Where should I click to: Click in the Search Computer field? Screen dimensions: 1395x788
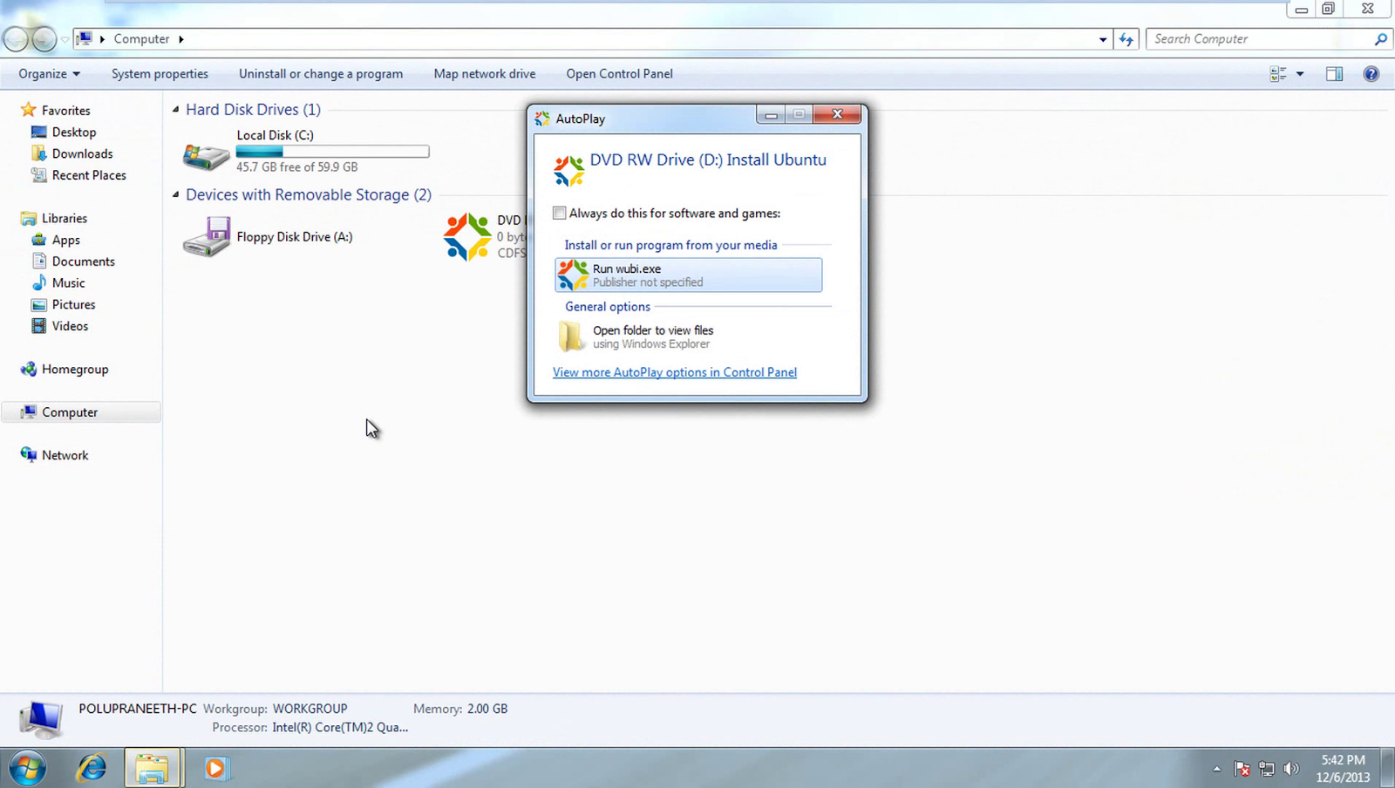[1260, 39]
